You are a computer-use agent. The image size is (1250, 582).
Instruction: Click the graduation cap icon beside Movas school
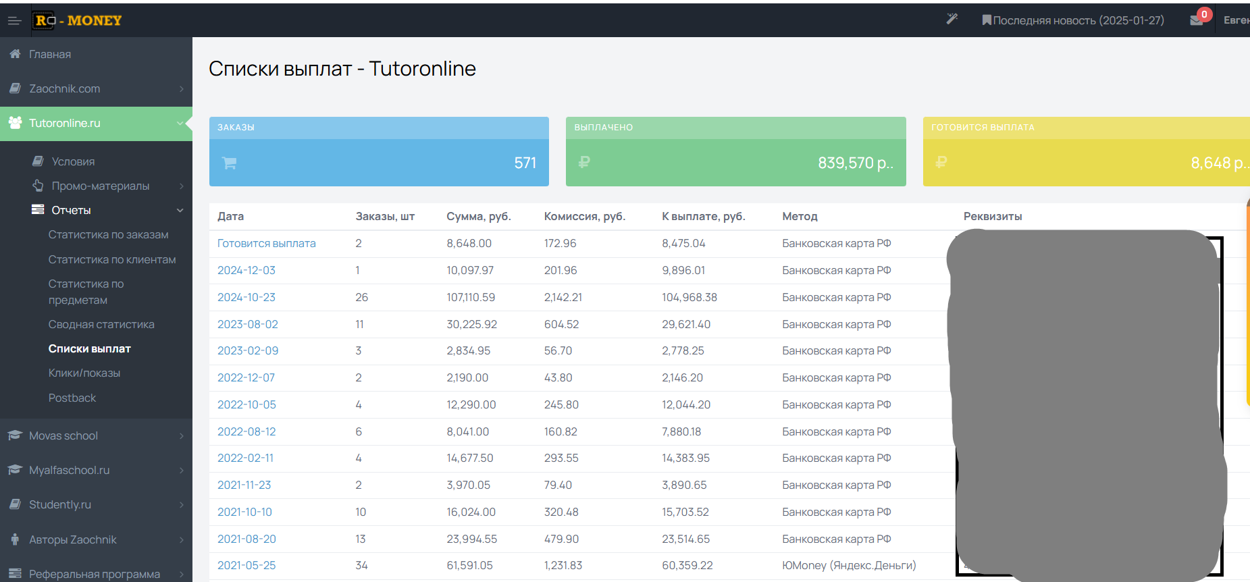click(x=15, y=435)
